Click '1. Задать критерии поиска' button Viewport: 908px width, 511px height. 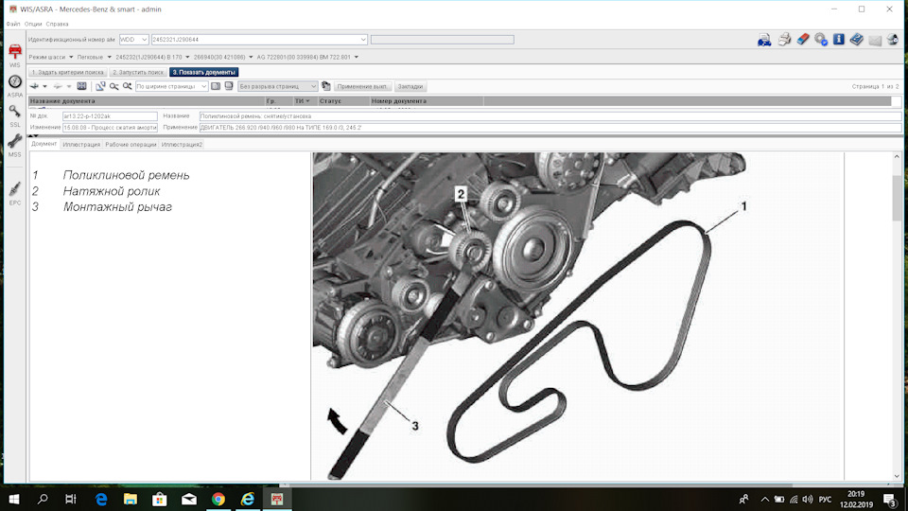coord(68,73)
